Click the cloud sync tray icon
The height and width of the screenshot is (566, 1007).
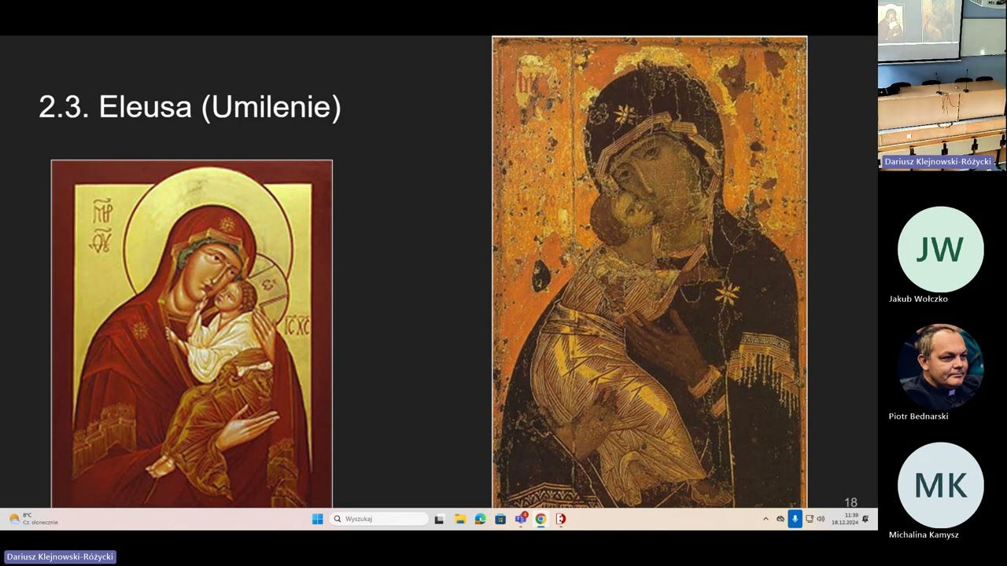tap(780, 519)
